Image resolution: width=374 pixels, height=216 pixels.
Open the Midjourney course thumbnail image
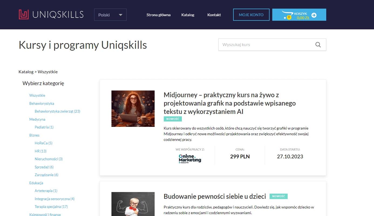coord(133,109)
